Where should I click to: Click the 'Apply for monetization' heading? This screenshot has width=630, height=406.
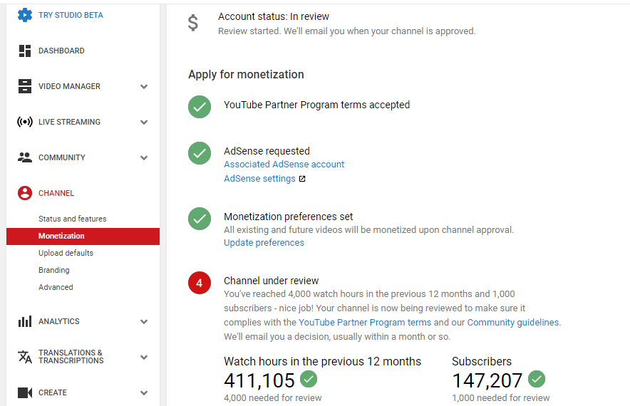point(246,75)
